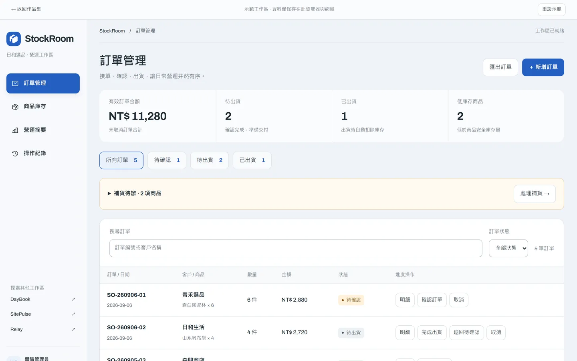Click the StockRoom breadcrumb link
Image resolution: width=577 pixels, height=361 pixels.
112,31
